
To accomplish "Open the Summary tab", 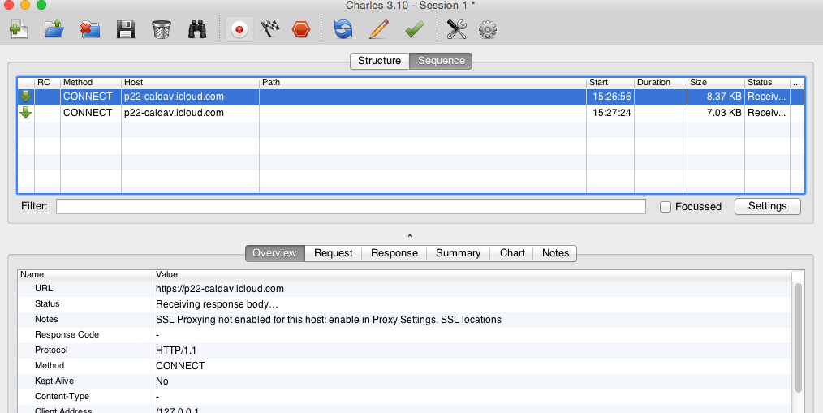I will (x=459, y=253).
